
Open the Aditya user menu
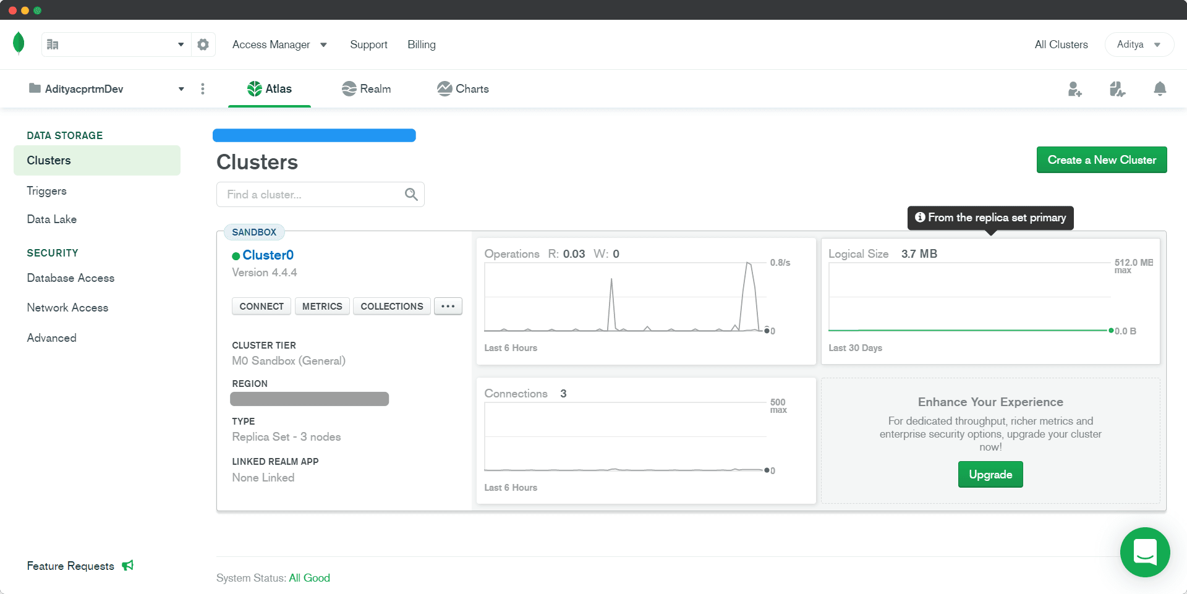(1138, 45)
